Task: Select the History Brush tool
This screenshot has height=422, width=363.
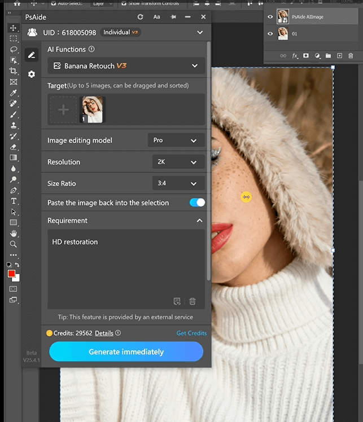Action: [x=13, y=136]
